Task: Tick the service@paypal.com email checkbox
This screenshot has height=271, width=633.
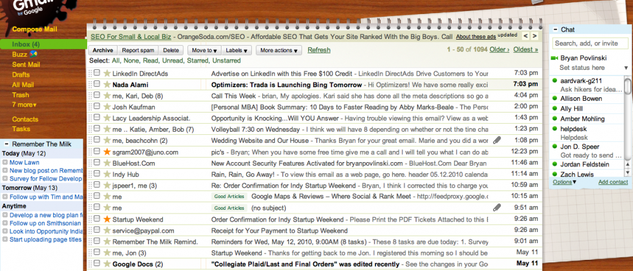Action: coord(97,230)
